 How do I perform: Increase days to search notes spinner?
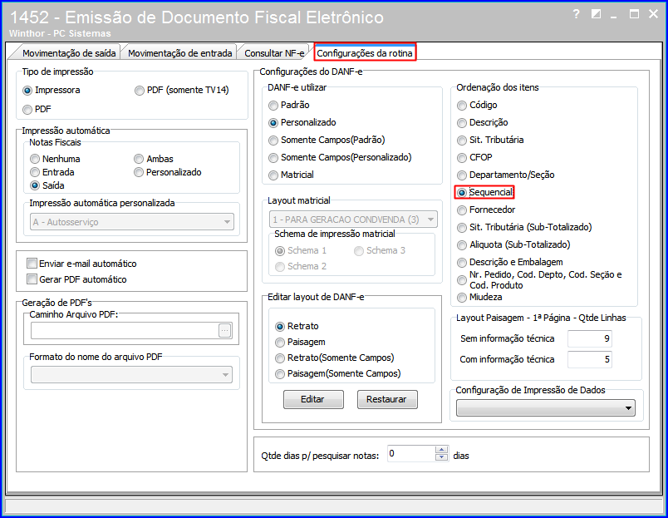(x=442, y=450)
